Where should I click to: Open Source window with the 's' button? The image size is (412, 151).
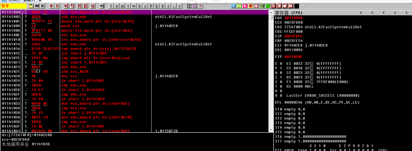180,6
